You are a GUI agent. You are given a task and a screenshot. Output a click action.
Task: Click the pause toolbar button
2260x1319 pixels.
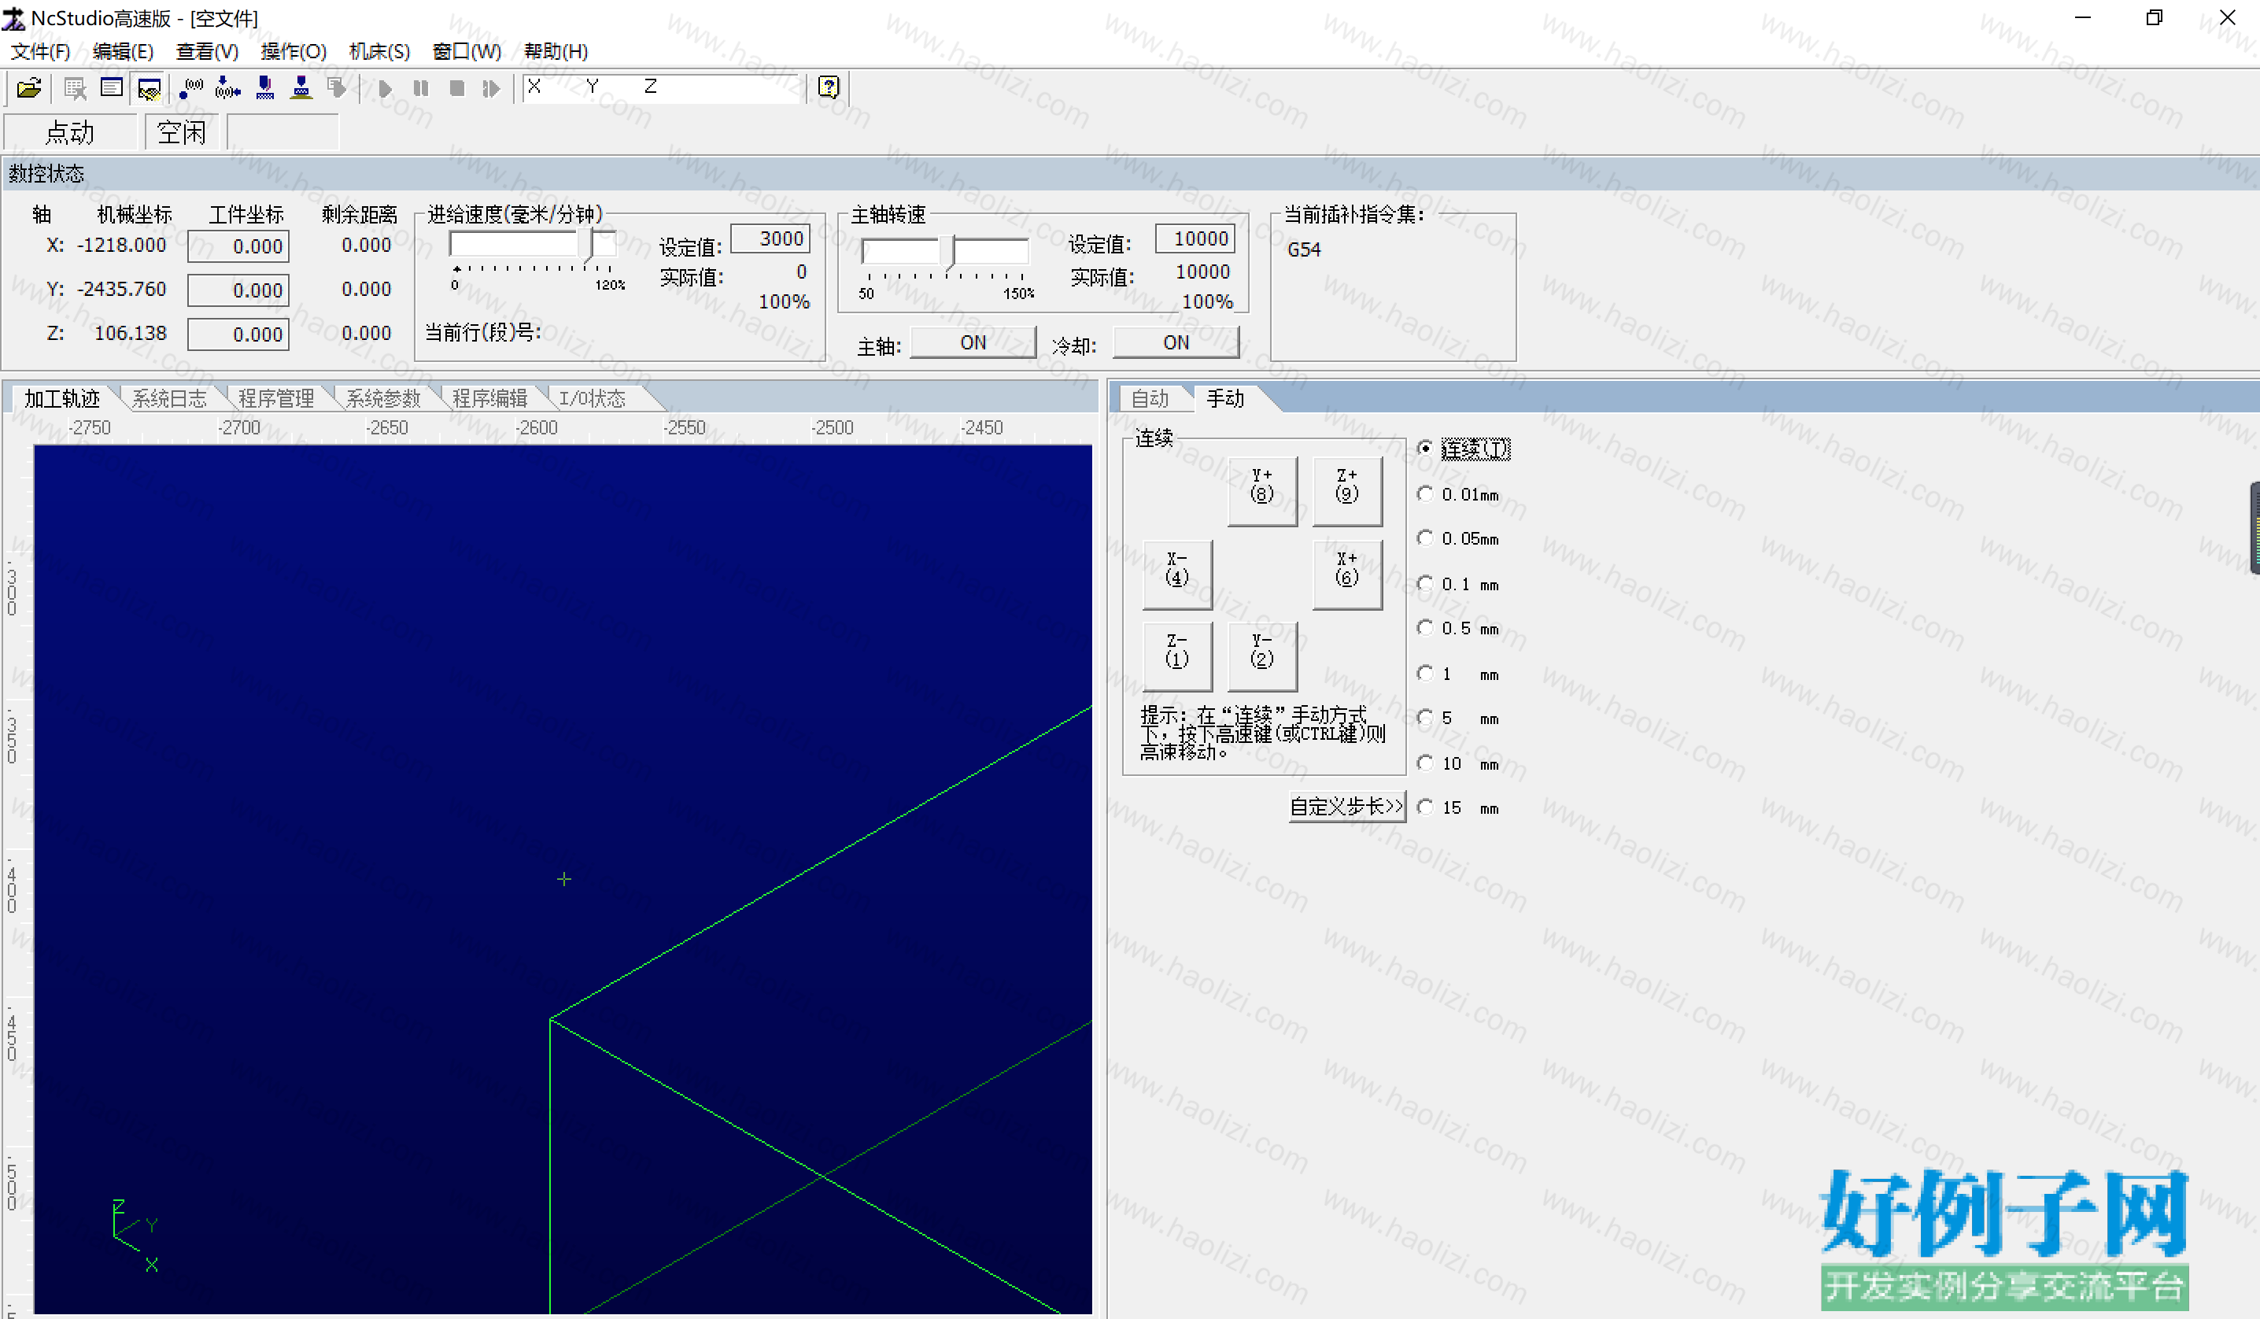click(421, 88)
